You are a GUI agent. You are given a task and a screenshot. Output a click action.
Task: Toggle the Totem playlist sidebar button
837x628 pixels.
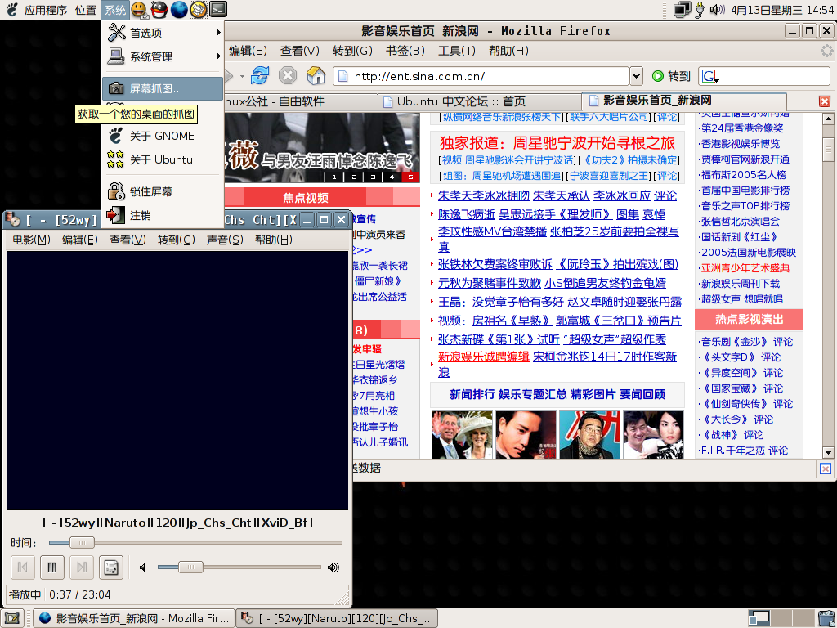tap(111, 567)
